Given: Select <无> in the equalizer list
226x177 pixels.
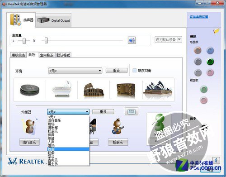Looking at the screenshot, I should (68, 117).
